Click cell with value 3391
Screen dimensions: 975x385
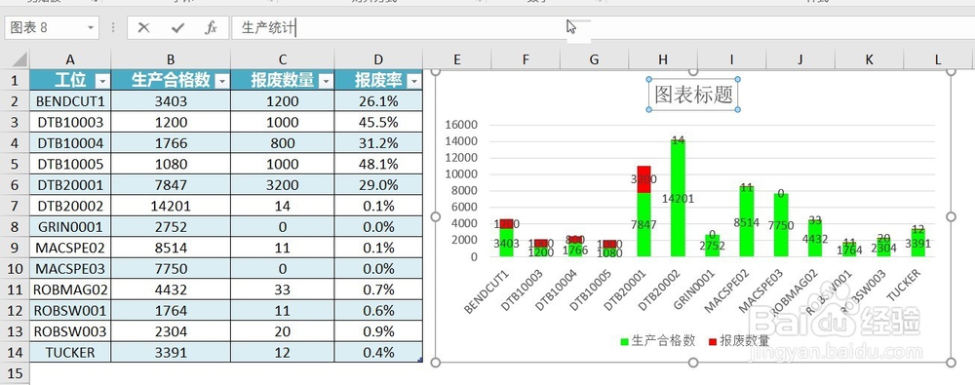coord(171,352)
